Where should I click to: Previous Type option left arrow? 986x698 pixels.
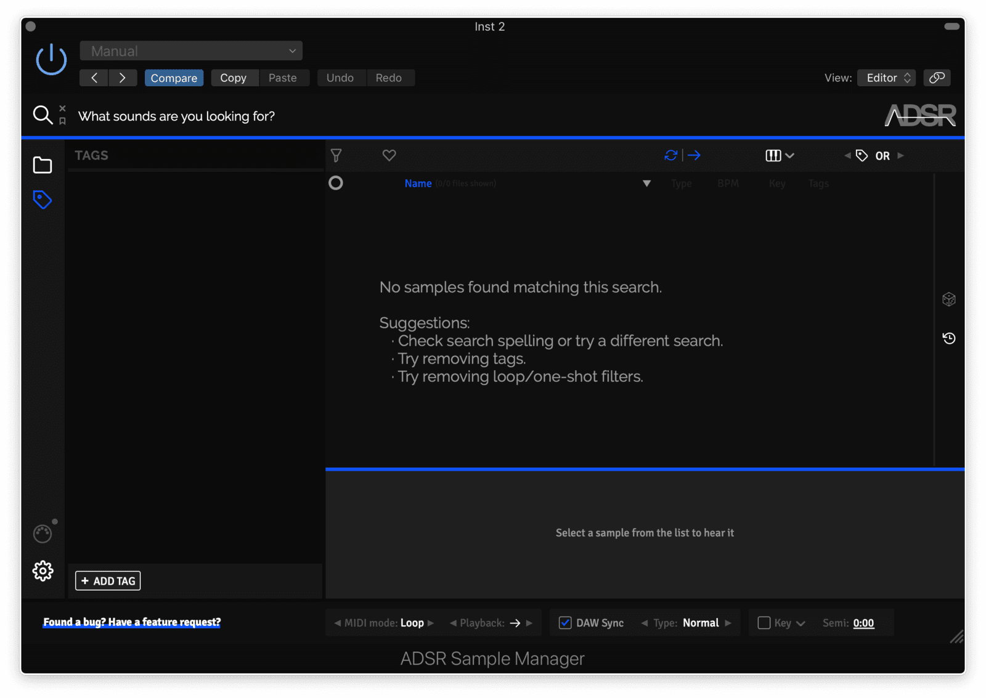pyautogui.click(x=645, y=623)
